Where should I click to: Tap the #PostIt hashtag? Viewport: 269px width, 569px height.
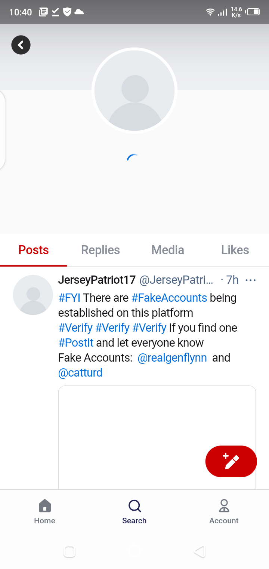point(76,343)
